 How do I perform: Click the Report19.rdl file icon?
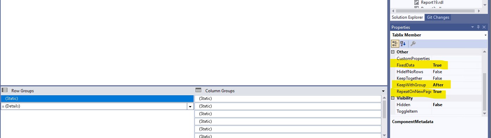417,2
